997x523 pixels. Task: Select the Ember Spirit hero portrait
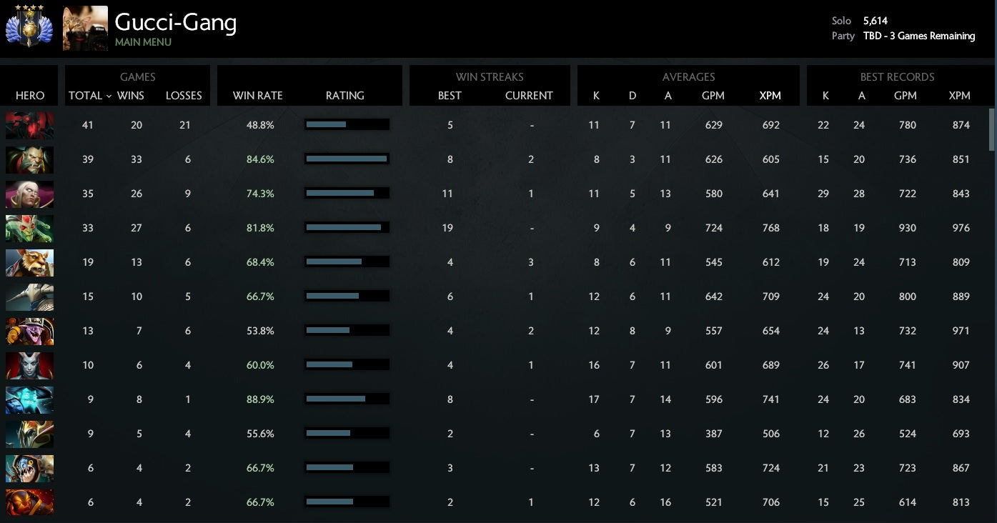point(29,502)
